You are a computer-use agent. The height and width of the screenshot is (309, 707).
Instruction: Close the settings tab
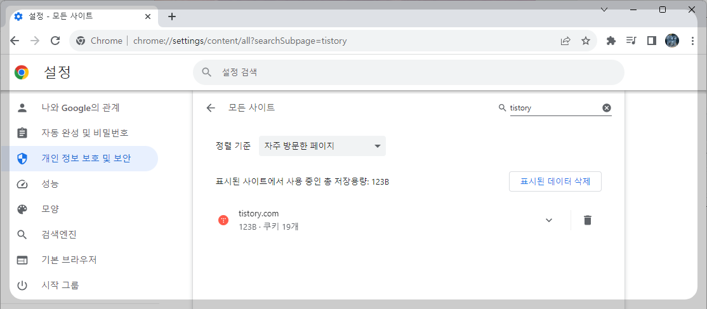148,16
